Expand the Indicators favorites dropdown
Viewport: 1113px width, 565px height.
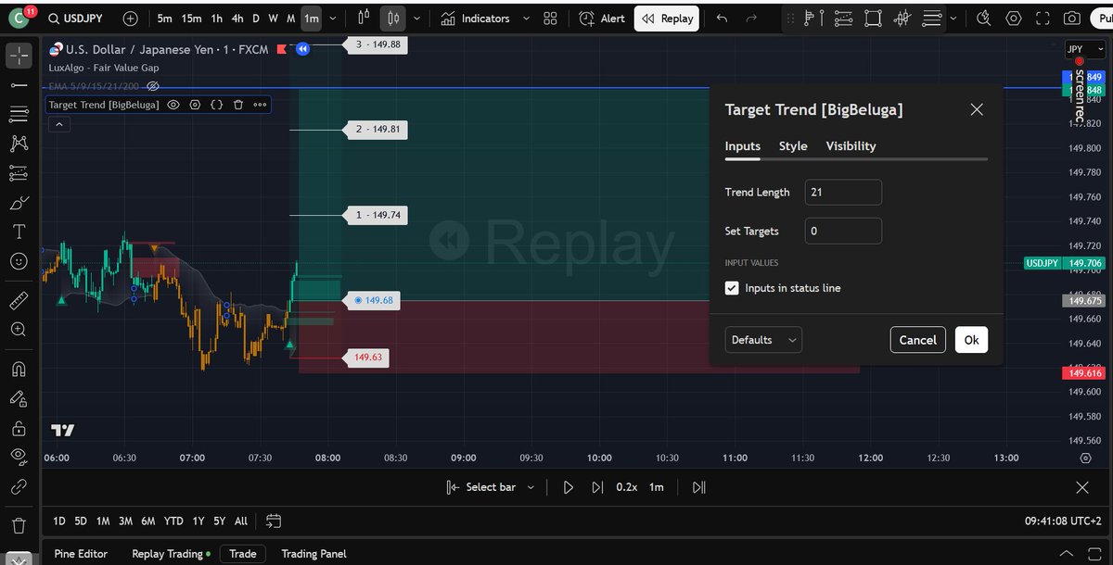[x=526, y=19]
